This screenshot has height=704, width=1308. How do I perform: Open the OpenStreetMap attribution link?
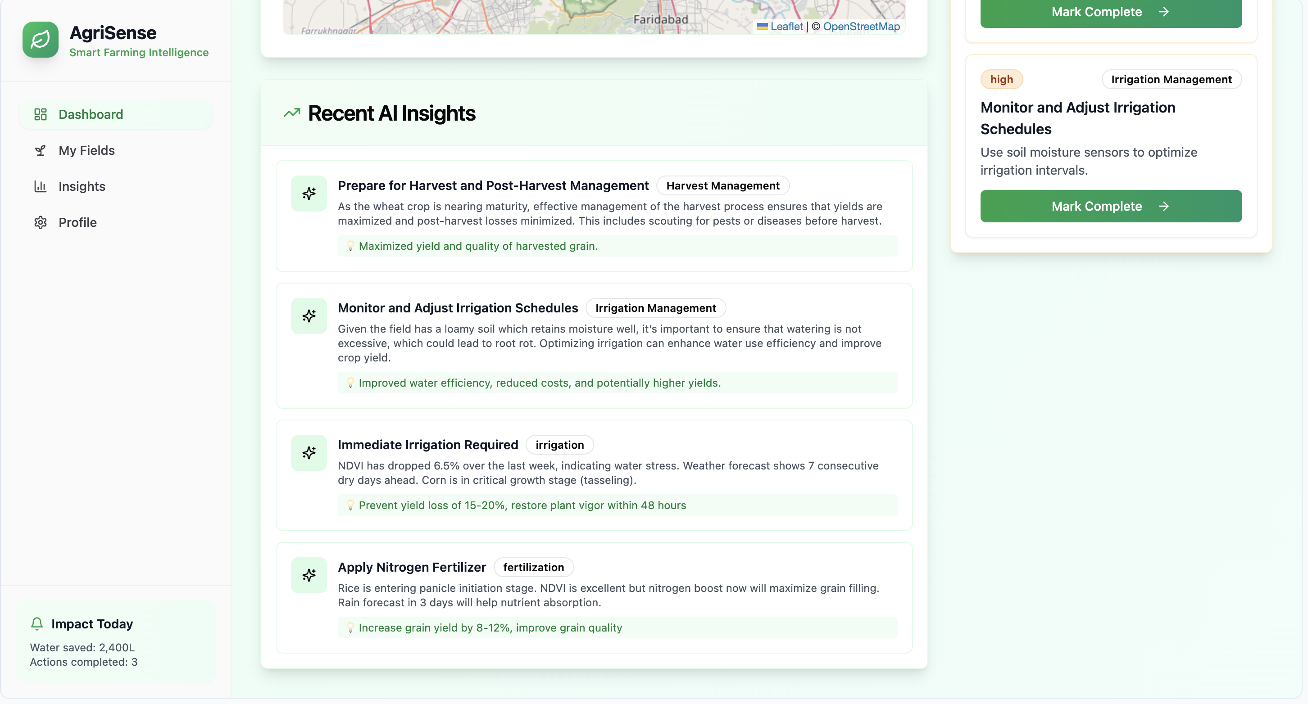point(861,27)
